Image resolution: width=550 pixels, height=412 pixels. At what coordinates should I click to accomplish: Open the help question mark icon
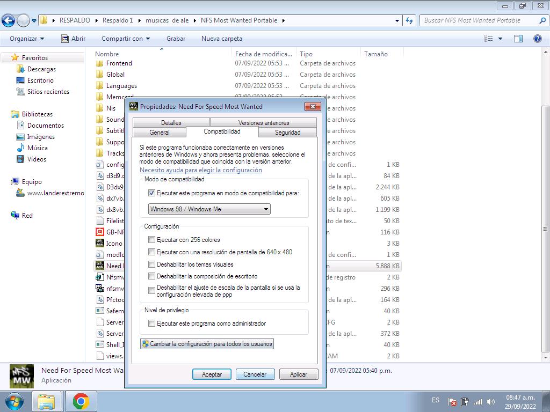point(537,39)
